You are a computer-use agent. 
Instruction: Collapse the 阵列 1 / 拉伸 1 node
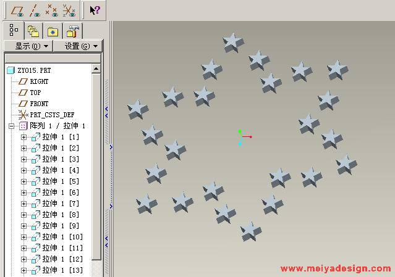click(12, 126)
